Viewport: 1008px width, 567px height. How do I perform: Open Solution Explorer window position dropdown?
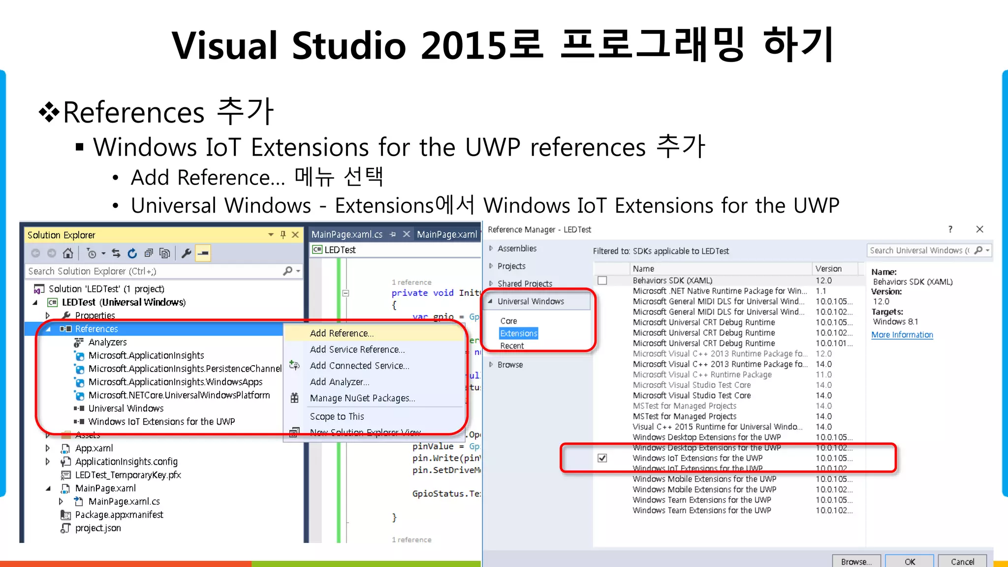point(271,235)
